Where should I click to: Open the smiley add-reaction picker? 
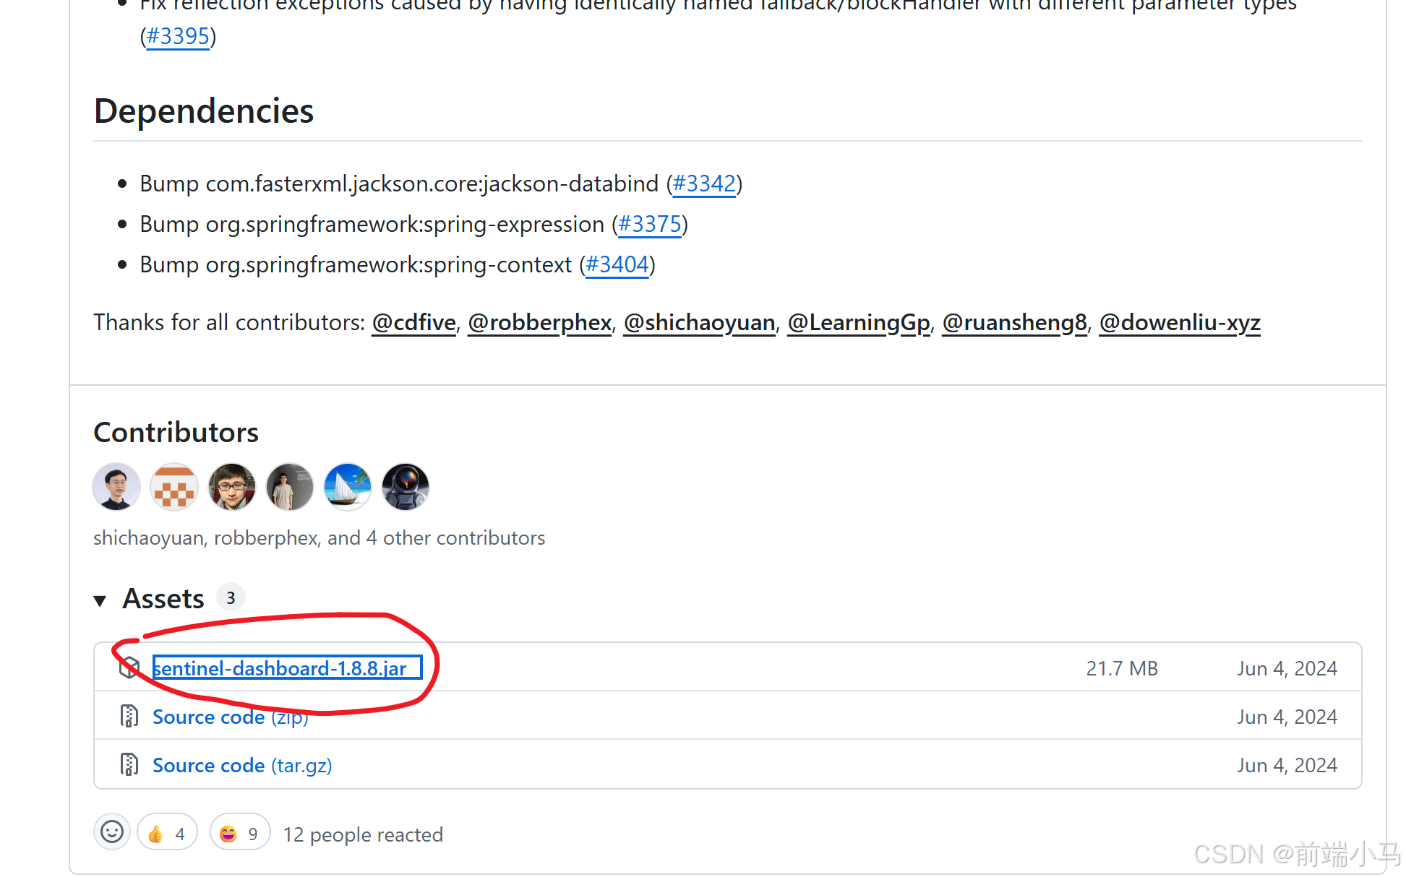112,832
